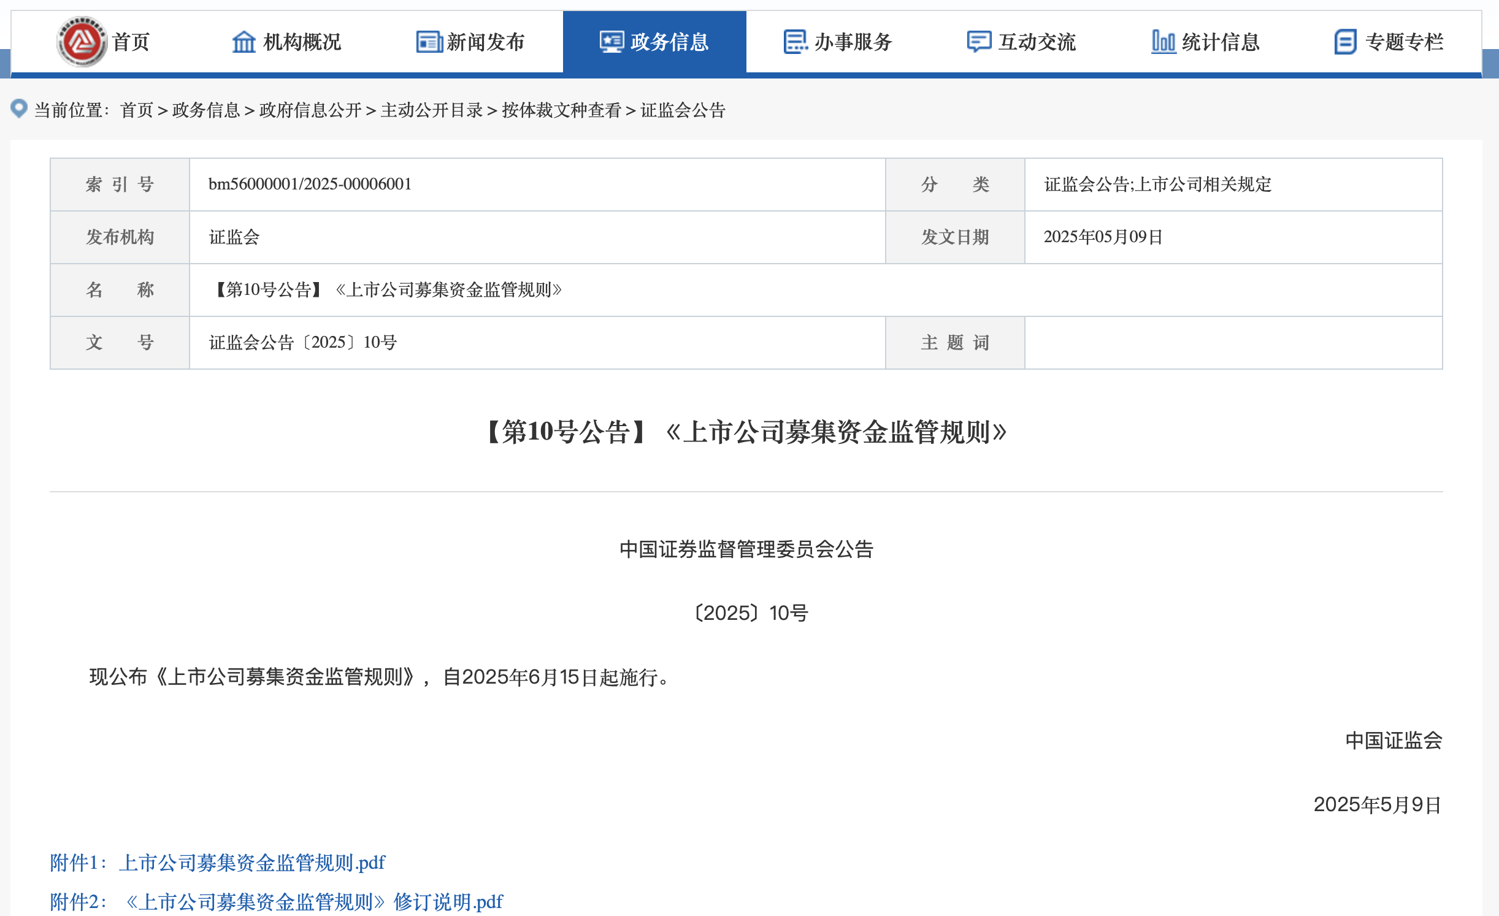The height and width of the screenshot is (916, 1499).
Task: Click 政府信息公开 in the breadcrumb
Action: (310, 110)
